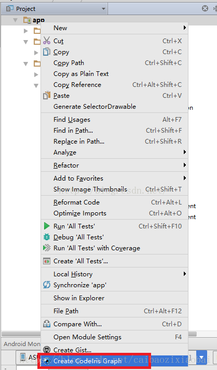
Task: Click the Create Gist GitHub icon
Action: [x=47, y=350]
